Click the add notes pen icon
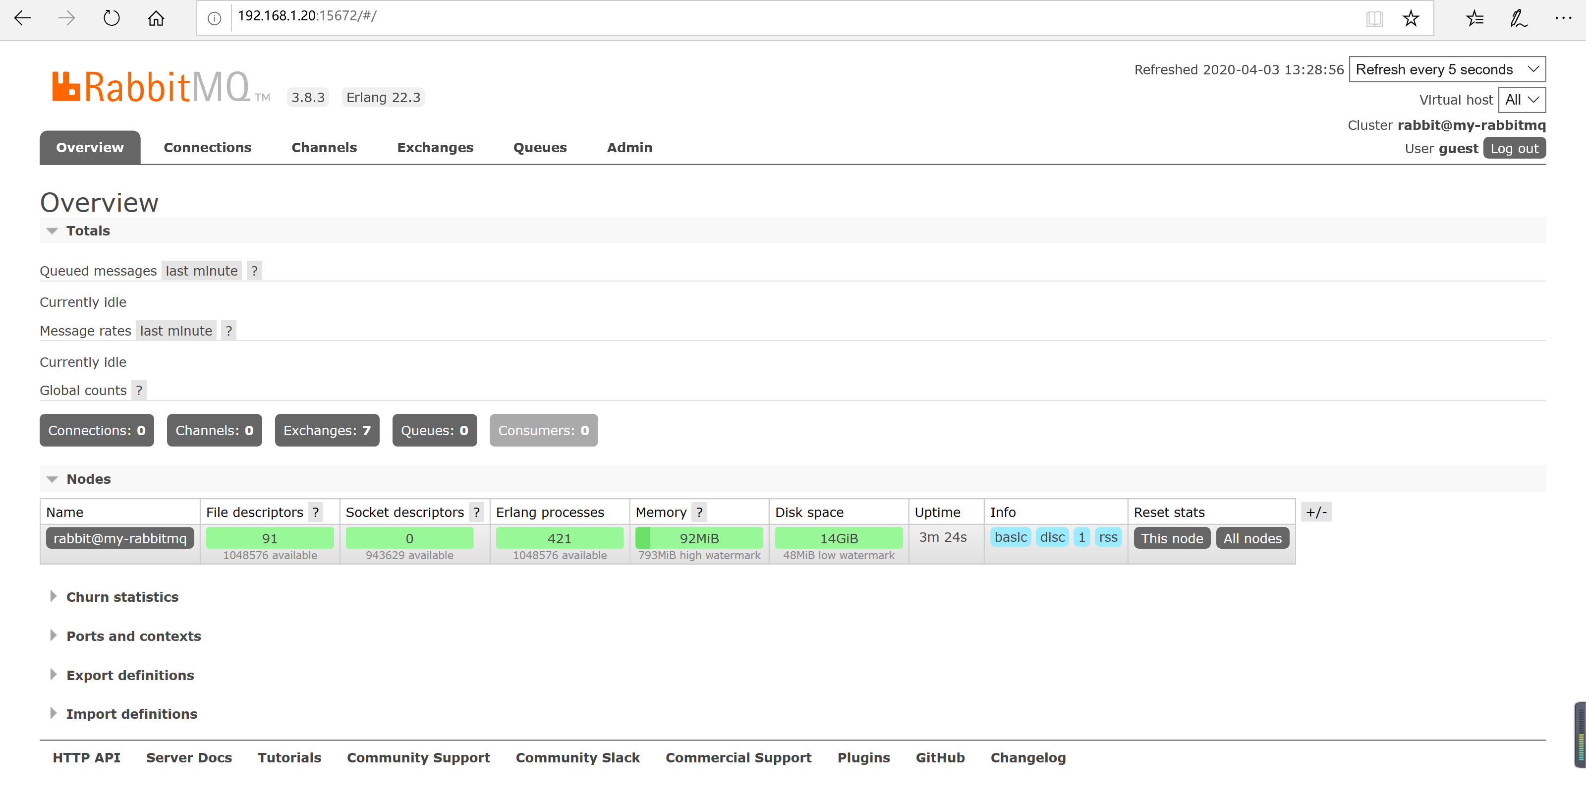Screen dimensions: 1586x808 click(1518, 18)
